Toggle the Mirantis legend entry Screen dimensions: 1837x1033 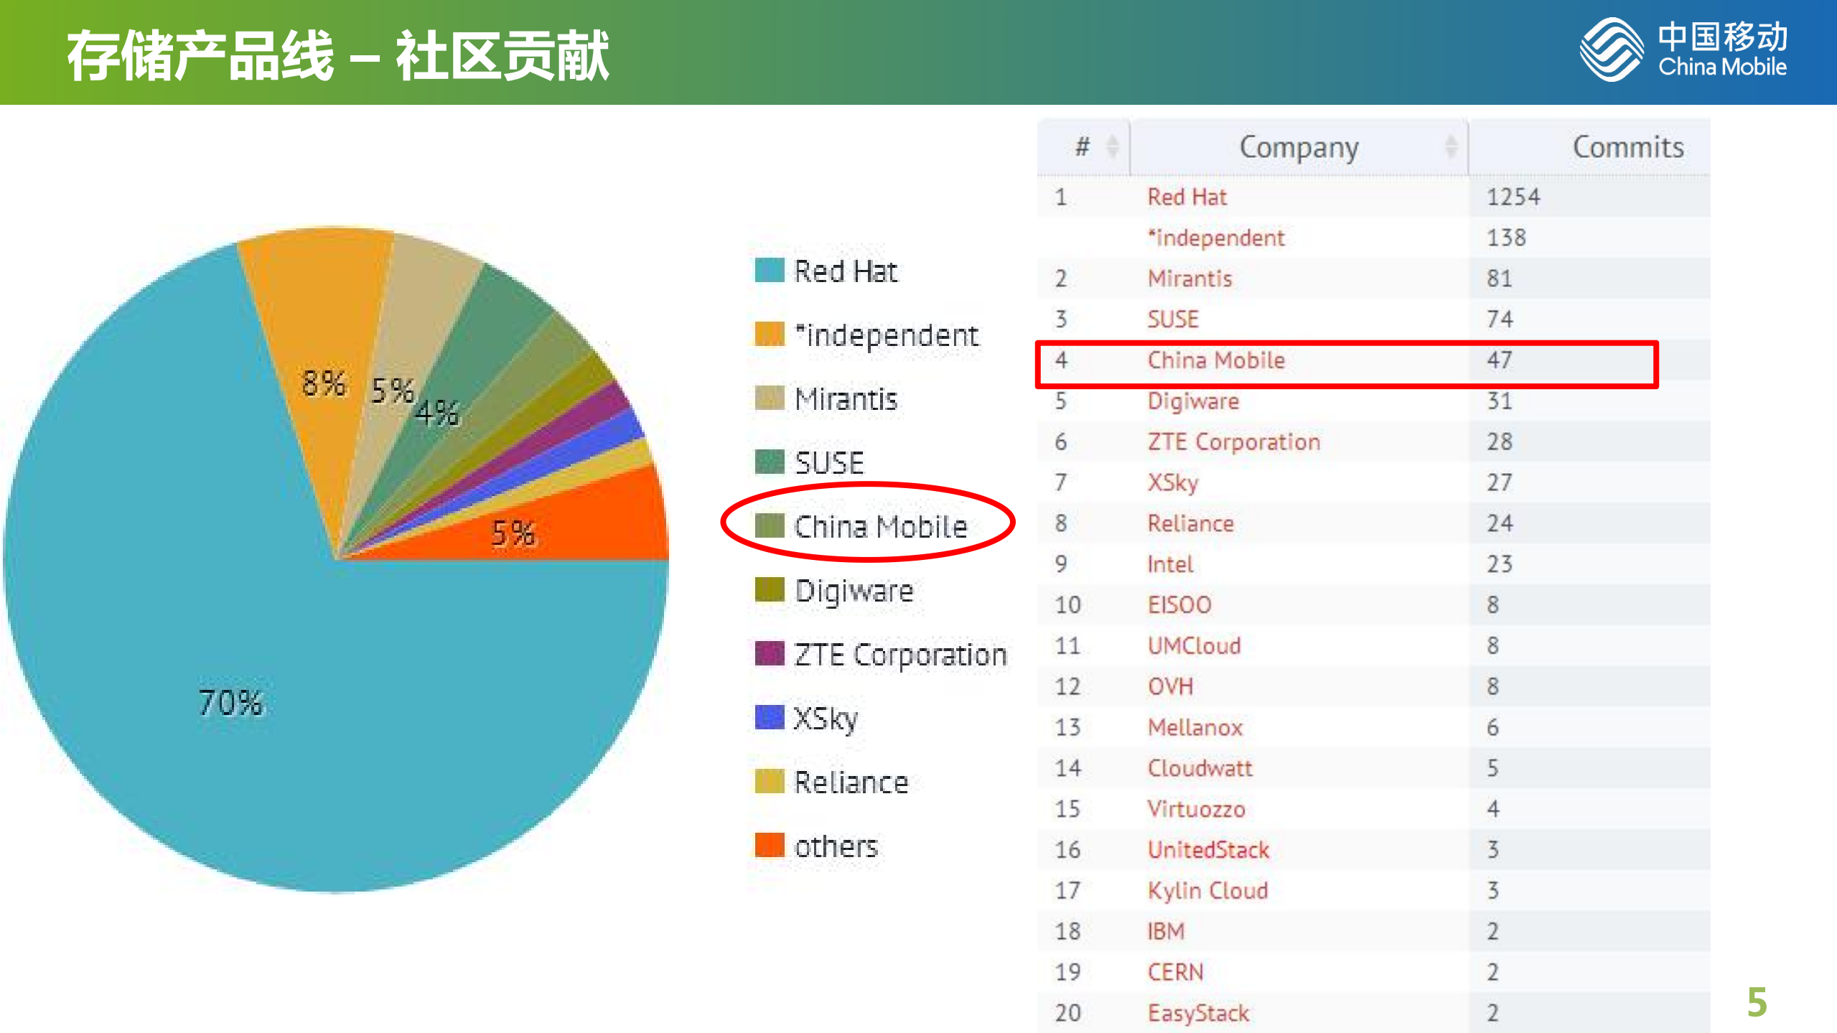846,399
